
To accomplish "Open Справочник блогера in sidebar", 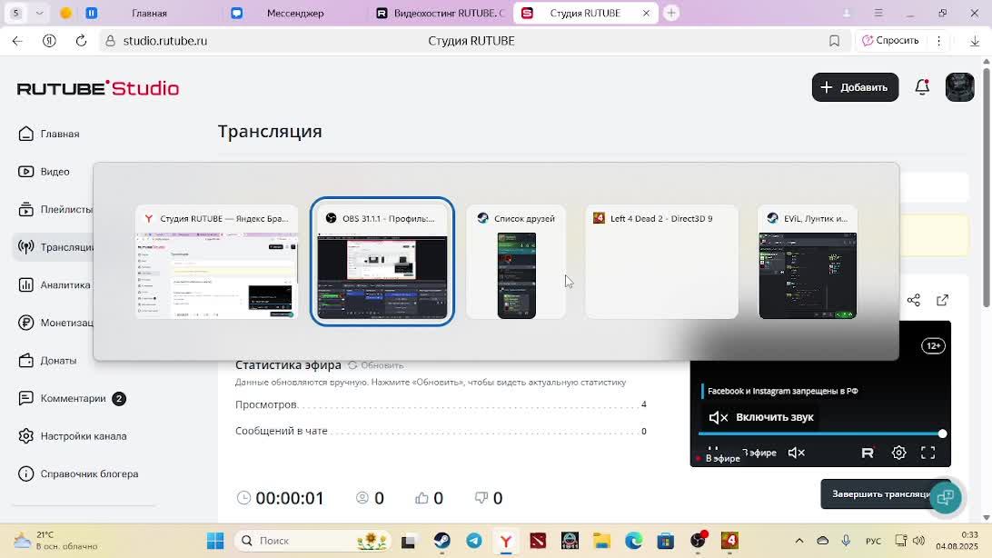I will (78, 473).
